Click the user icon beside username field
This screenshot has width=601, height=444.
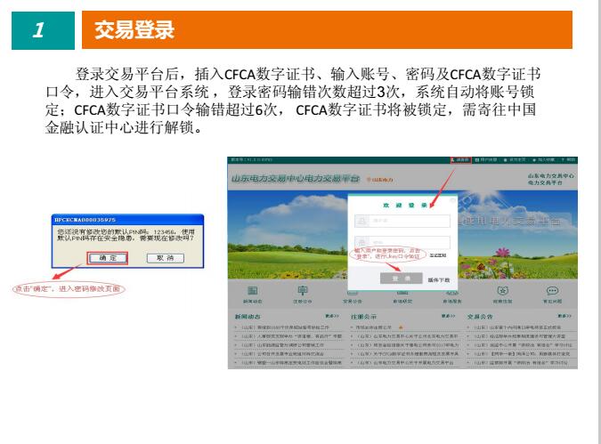pyautogui.click(x=362, y=220)
